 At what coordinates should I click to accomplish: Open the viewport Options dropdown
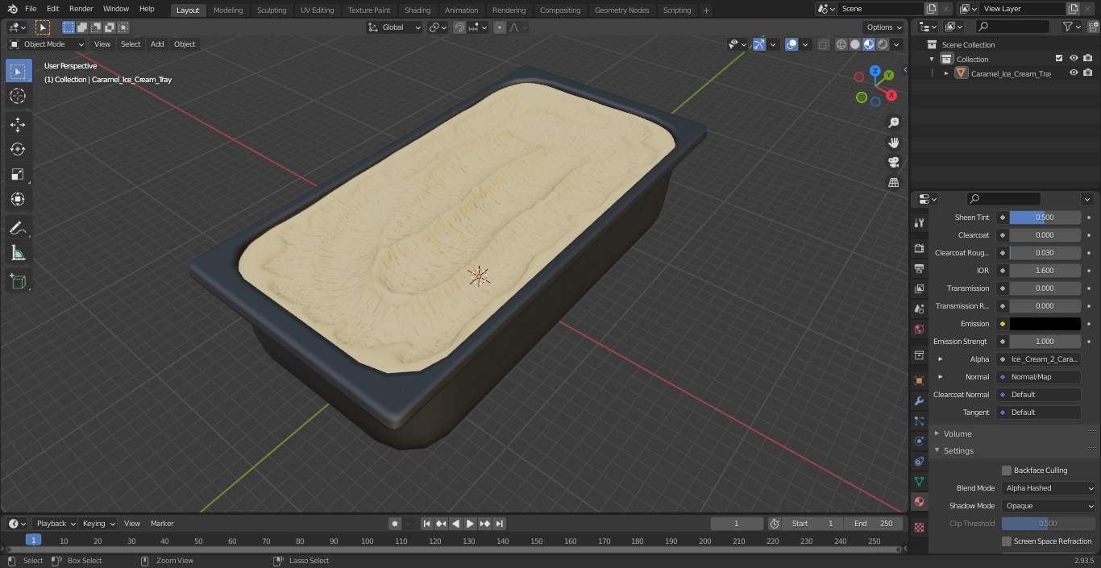(884, 27)
